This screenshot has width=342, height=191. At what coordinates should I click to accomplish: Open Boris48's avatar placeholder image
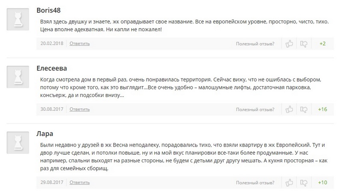click(x=18, y=19)
